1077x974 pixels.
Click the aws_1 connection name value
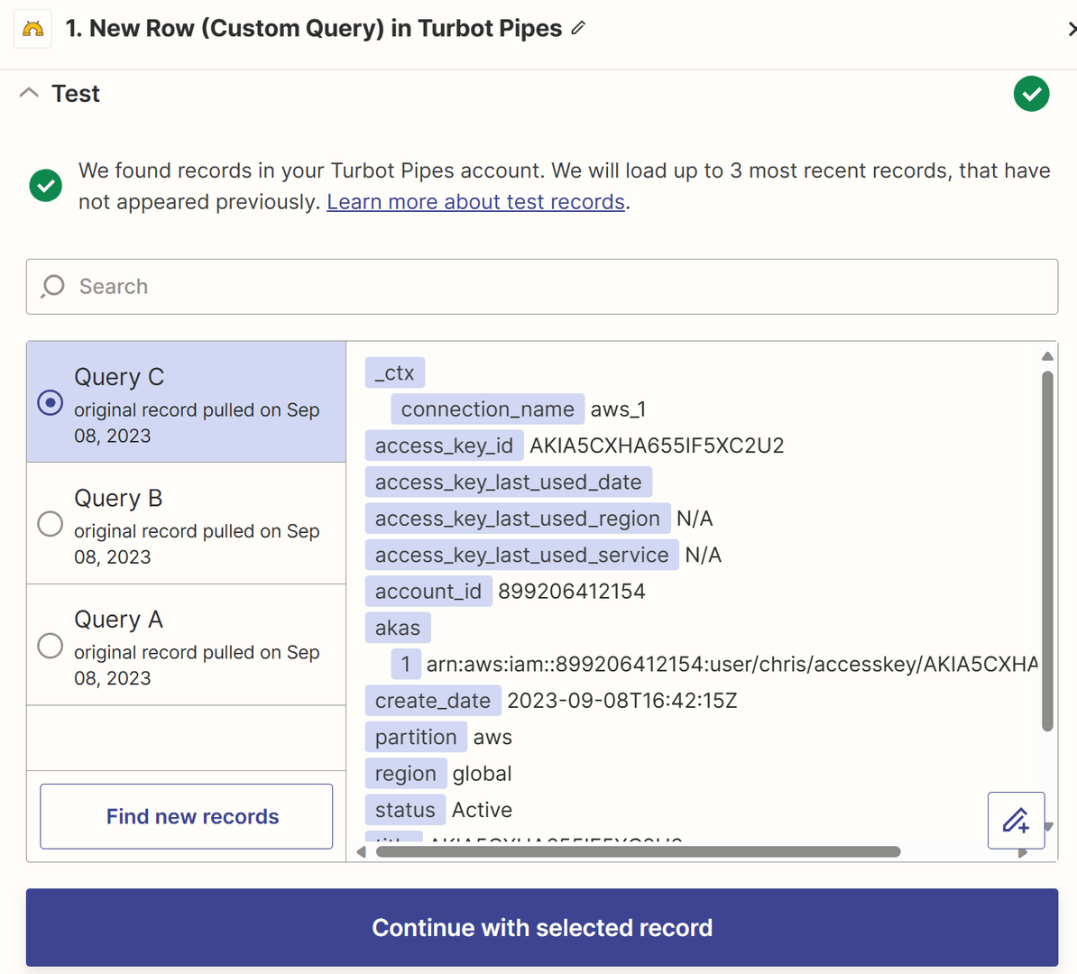(x=618, y=409)
